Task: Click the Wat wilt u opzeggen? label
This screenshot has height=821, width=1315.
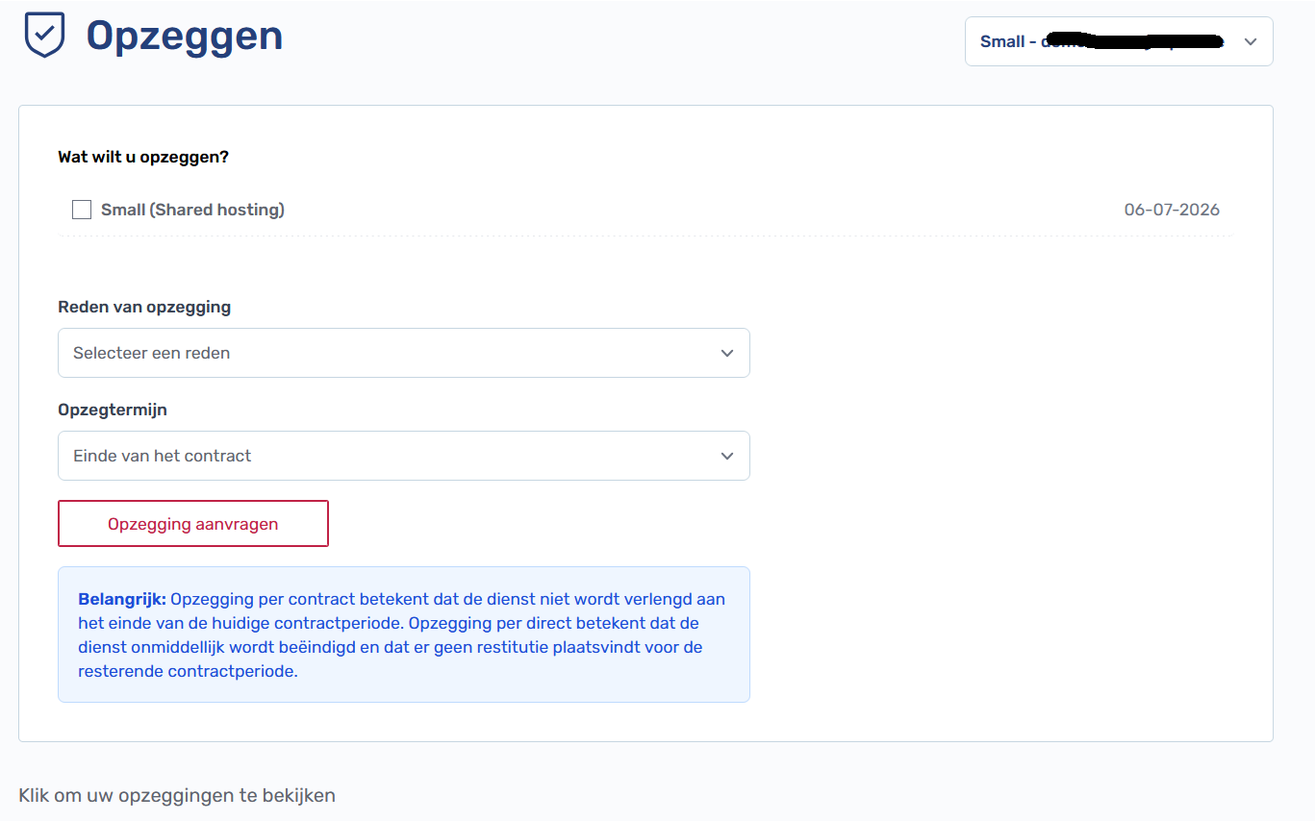Action: [143, 157]
